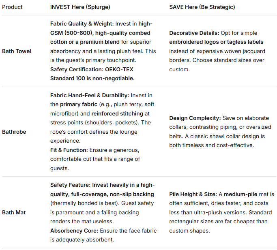
Task: Select the Bath Towel row label
Action: [x=17, y=51]
